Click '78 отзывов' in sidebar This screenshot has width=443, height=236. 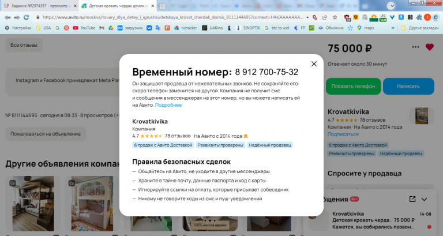click(373, 120)
